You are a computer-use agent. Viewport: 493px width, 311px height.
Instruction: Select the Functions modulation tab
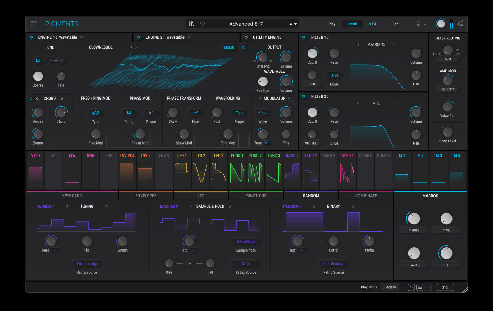point(256,196)
